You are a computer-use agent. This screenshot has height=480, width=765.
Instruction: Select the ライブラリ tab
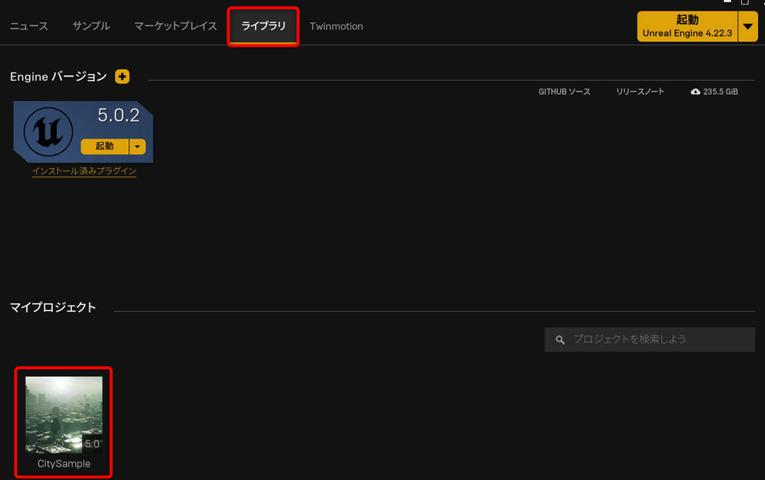(263, 26)
